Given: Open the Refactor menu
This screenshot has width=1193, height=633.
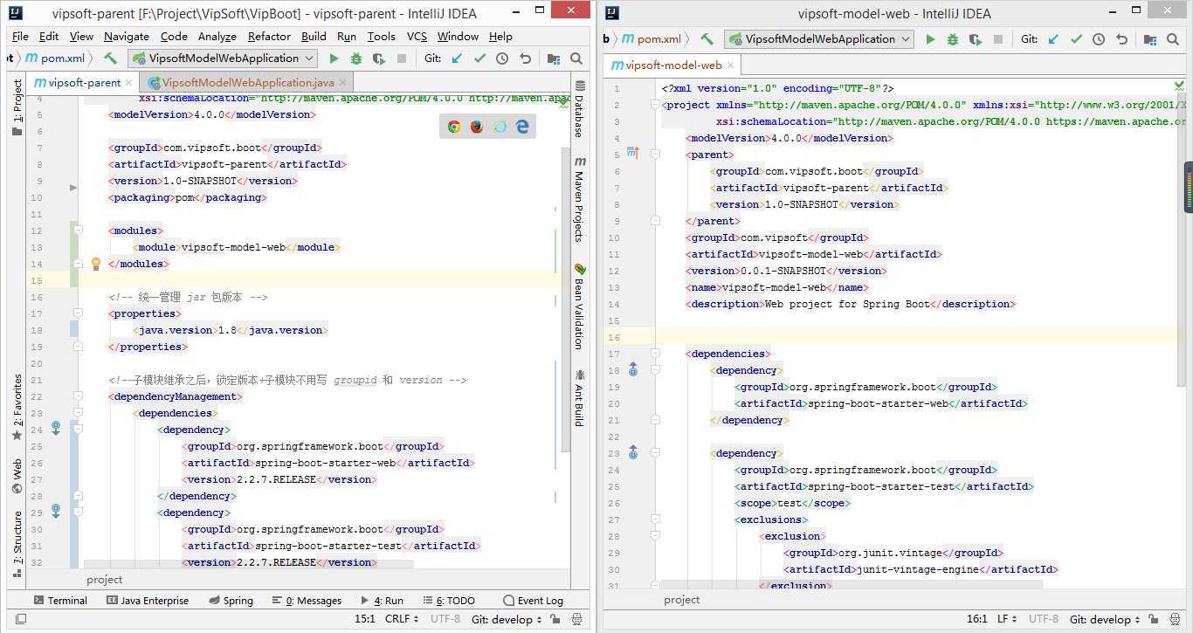Looking at the screenshot, I should point(269,37).
